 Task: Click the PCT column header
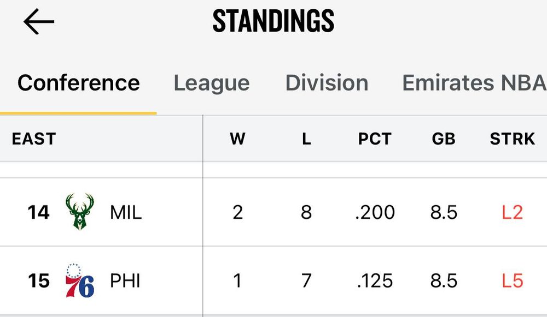(x=375, y=139)
